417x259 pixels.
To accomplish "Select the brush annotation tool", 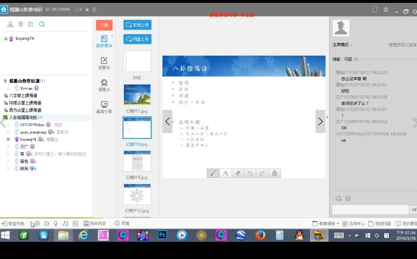I will (213, 173).
